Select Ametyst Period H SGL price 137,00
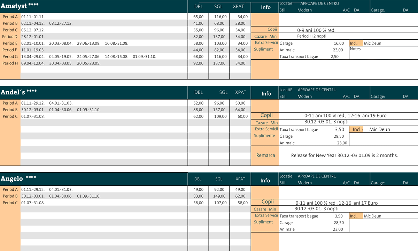The image size is (418, 251). tap(220, 63)
